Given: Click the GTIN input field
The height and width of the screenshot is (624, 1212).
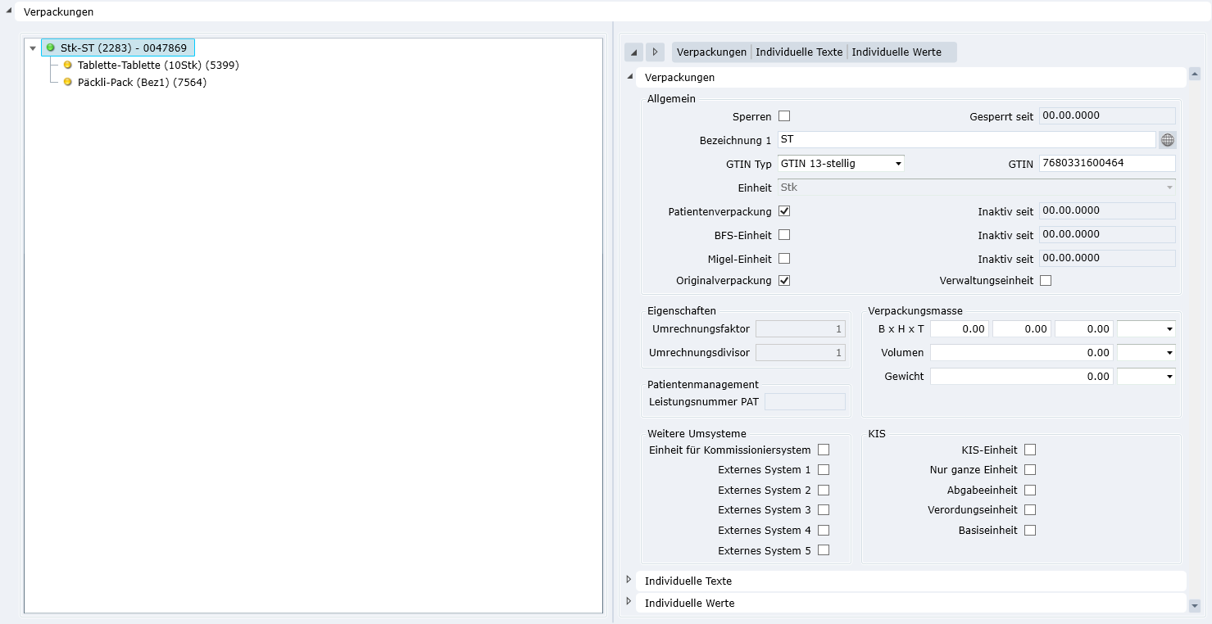Looking at the screenshot, I should [1106, 163].
